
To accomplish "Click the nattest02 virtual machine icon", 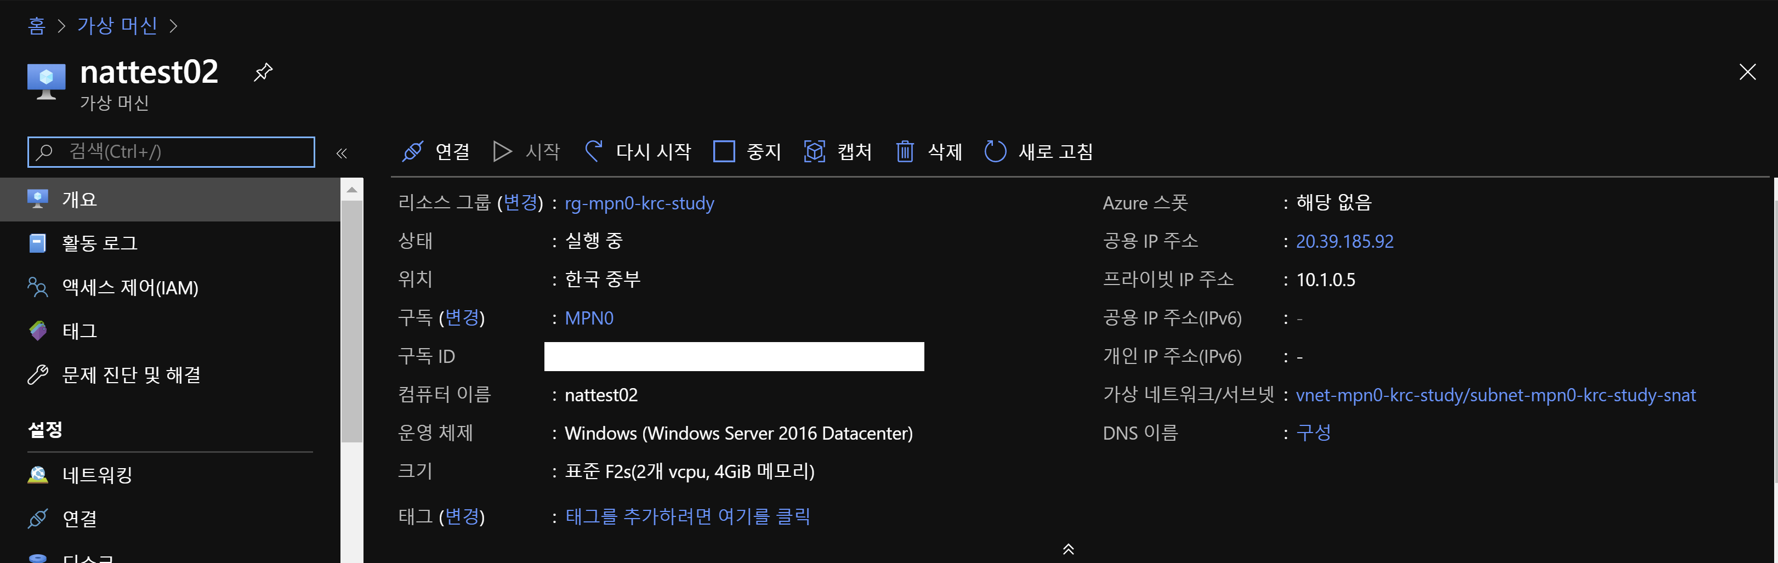I will click(x=46, y=82).
